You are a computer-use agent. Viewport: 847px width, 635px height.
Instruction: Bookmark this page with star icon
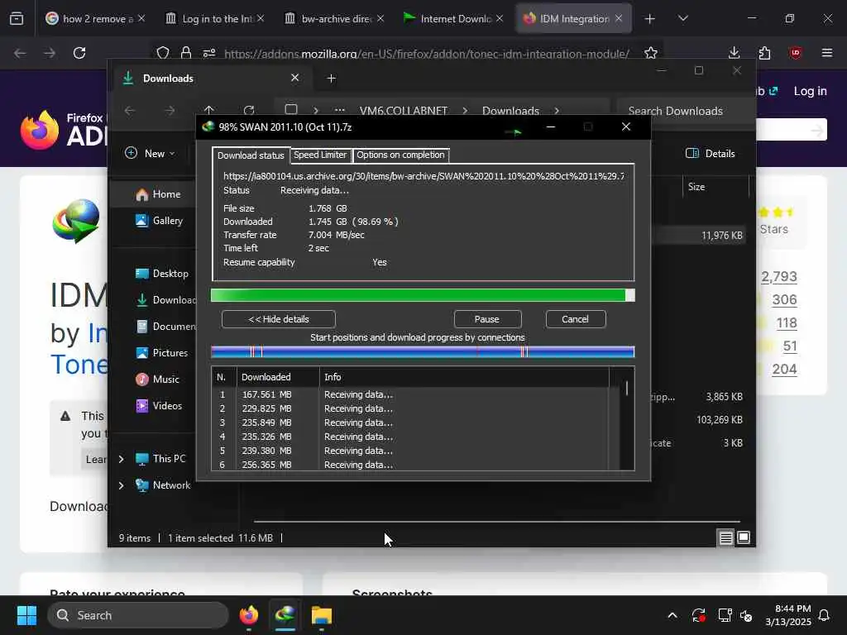pyautogui.click(x=651, y=53)
